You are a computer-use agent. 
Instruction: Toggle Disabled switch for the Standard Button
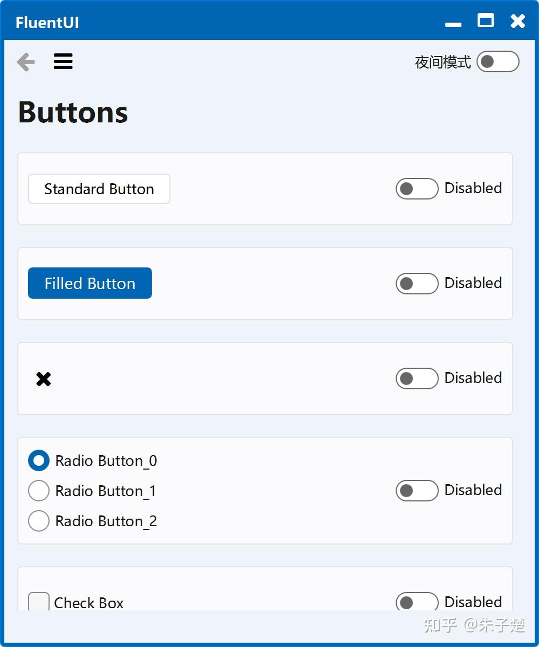point(417,189)
